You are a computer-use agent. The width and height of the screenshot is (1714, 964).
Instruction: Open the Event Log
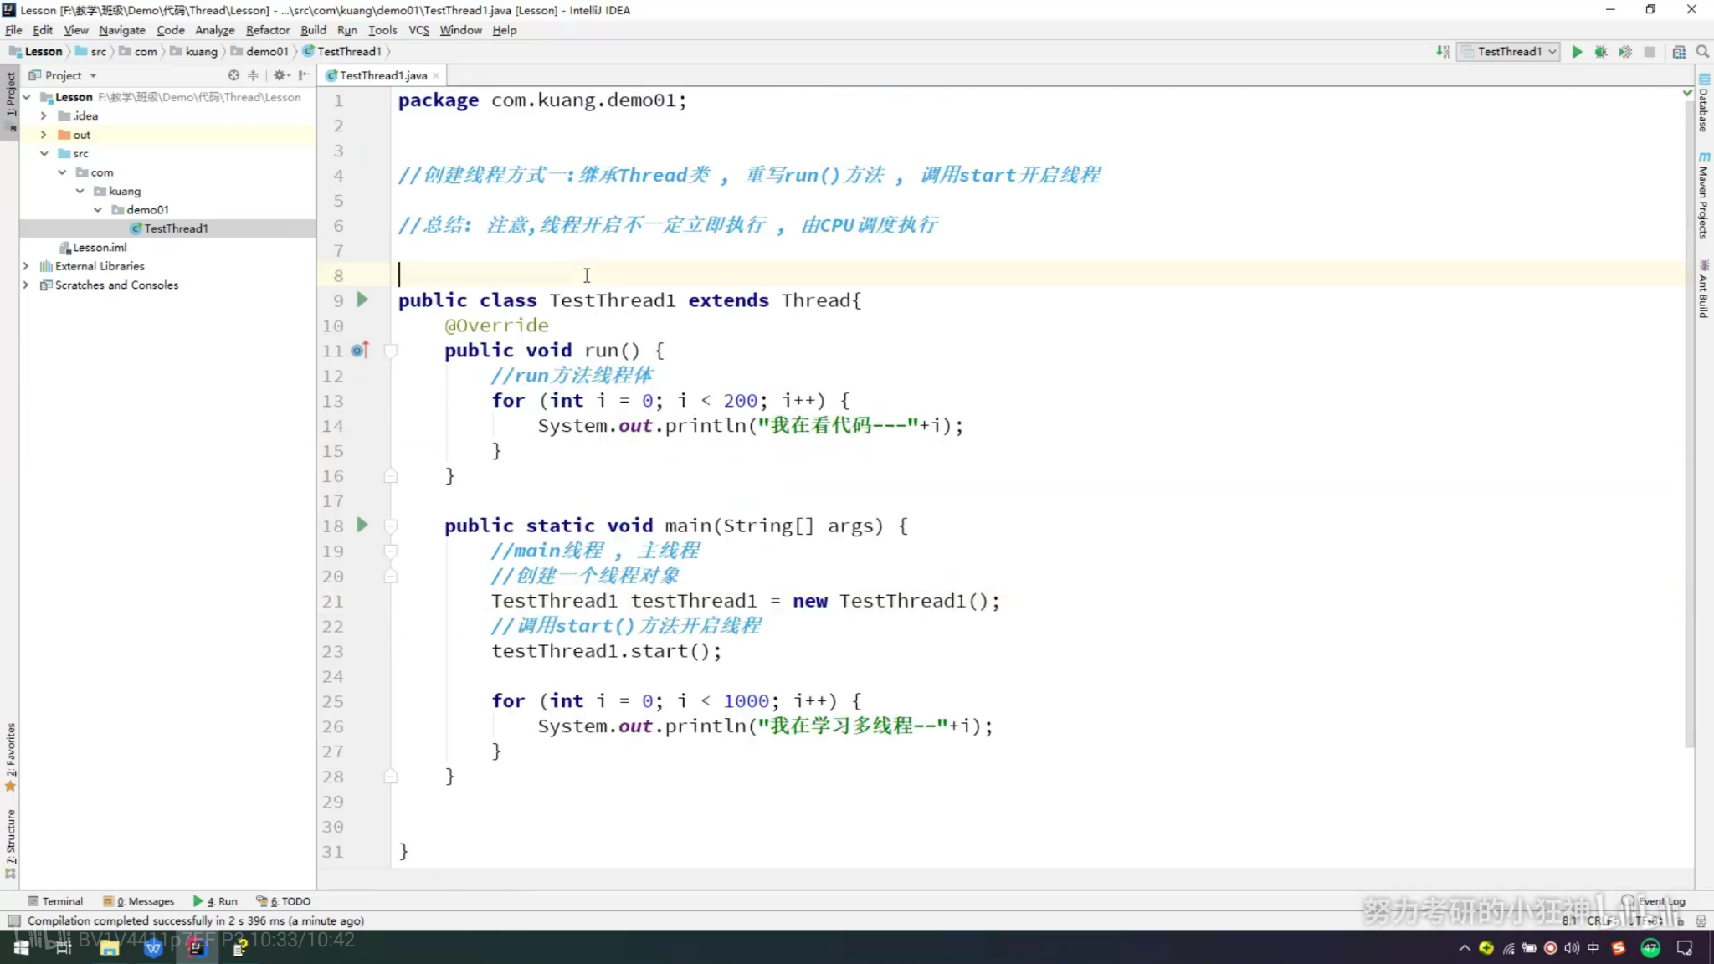1654,901
